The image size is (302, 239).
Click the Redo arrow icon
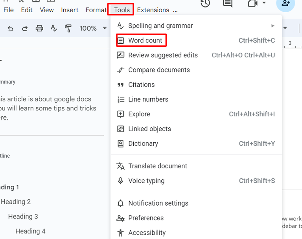click(25, 29)
